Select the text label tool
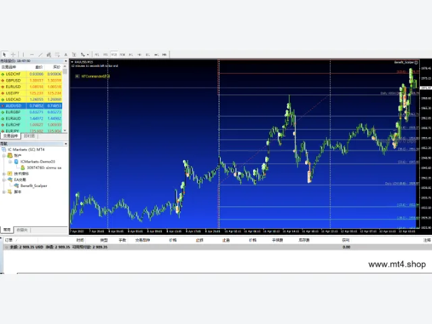The width and height of the screenshot is (432, 324). [74, 55]
